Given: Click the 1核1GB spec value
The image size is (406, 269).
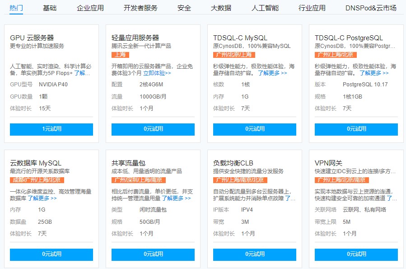Looking at the screenshot, I should [352, 97].
